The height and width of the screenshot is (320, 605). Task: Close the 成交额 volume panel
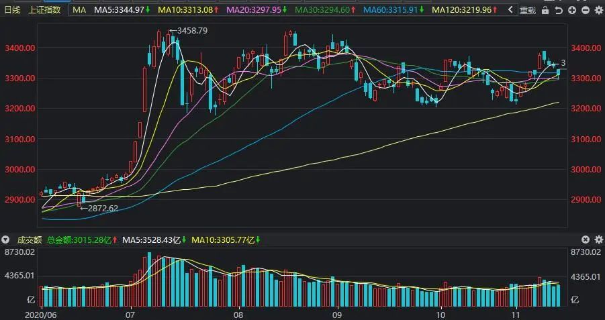(586, 239)
